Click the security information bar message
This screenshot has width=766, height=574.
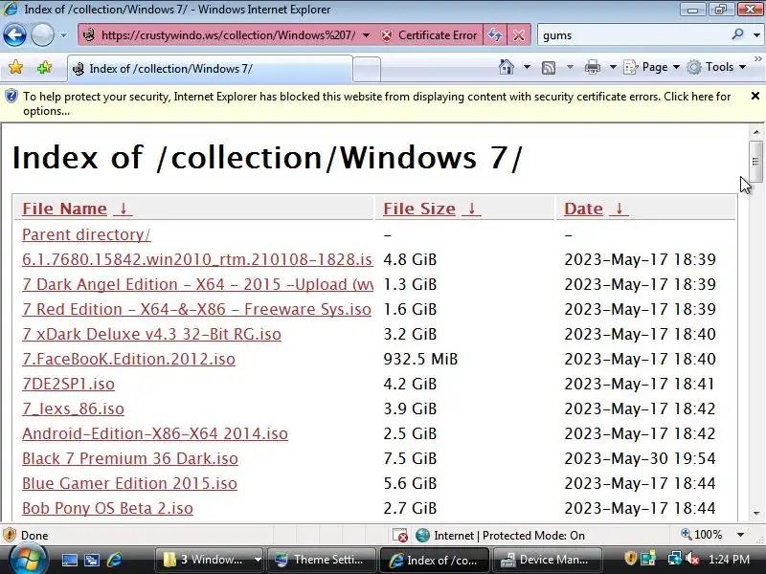376,103
